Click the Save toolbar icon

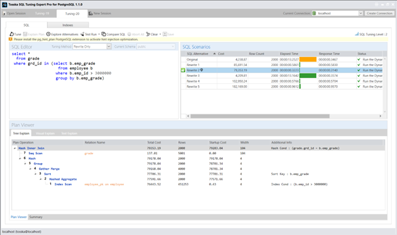pos(165,34)
